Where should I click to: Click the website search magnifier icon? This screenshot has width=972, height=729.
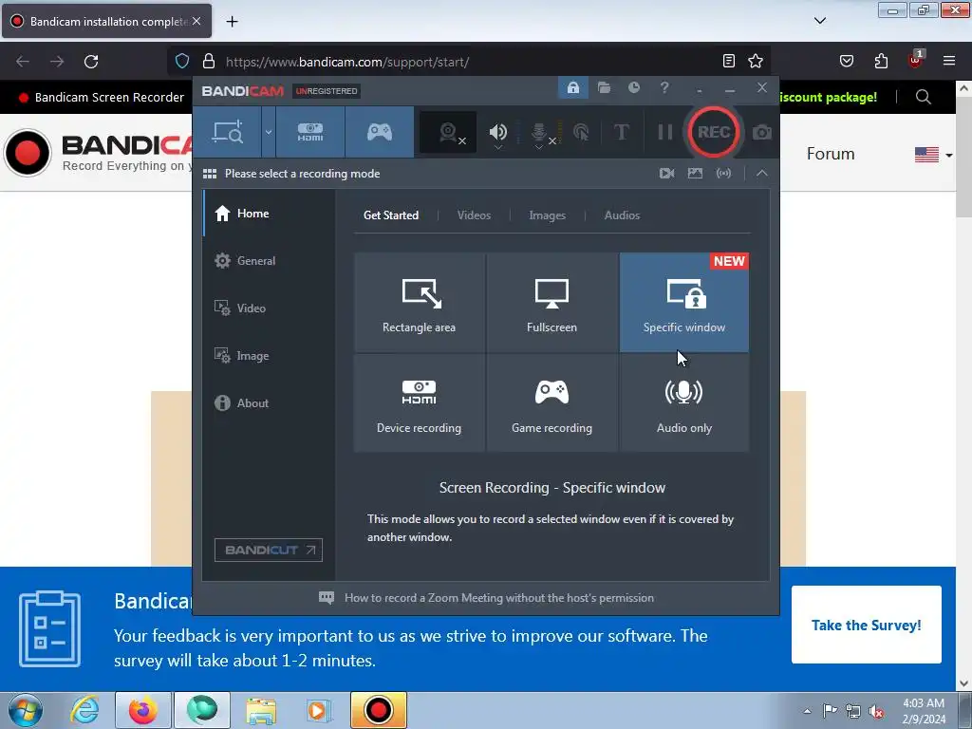923,97
